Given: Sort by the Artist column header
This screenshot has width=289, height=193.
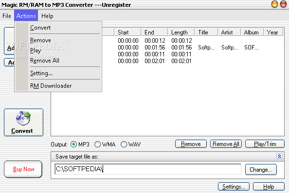Looking at the screenshot, I should [x=230, y=32].
